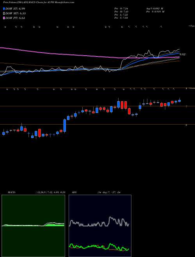The image size is (195, 257).
Task: Click the 'Prev H: 7.45' value
Action: tap(121, 12)
